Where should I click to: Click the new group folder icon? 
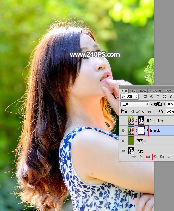click(162, 157)
